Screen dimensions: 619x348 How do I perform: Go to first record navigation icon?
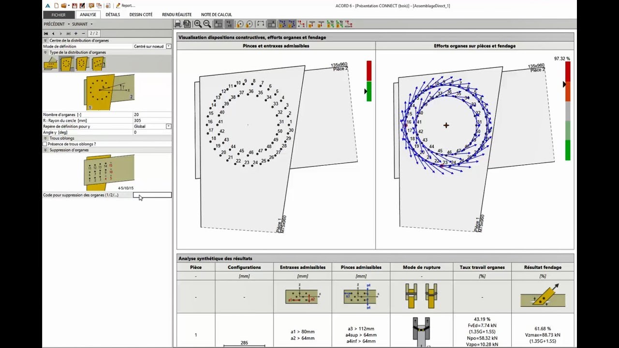tap(46, 33)
